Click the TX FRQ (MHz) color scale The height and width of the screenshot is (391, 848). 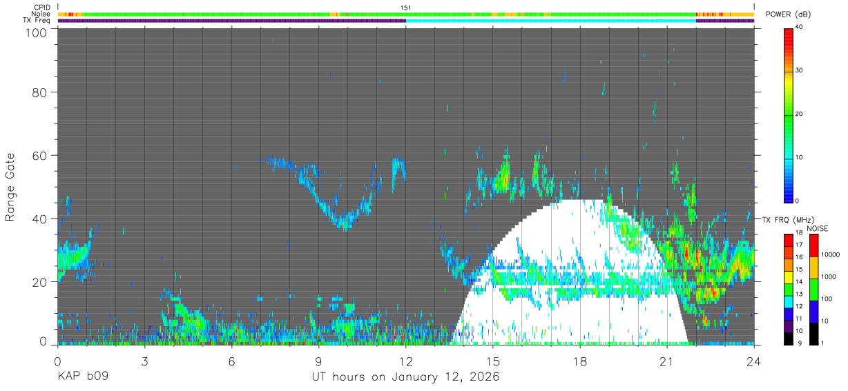tap(788, 289)
